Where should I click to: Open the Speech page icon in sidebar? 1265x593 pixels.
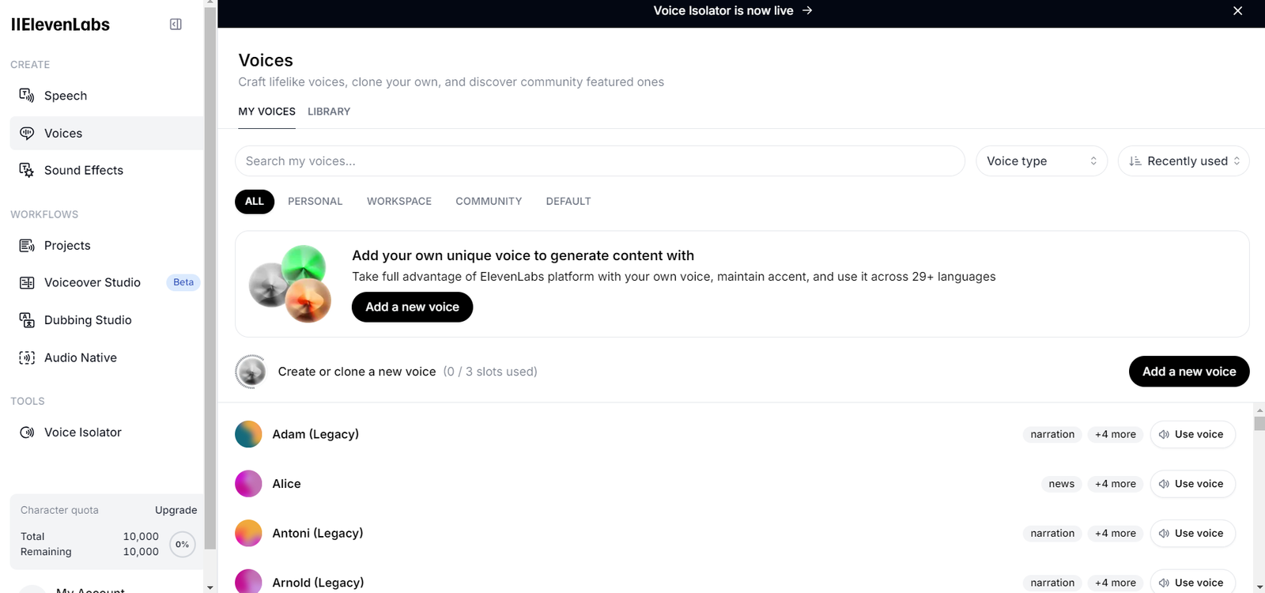tap(27, 96)
